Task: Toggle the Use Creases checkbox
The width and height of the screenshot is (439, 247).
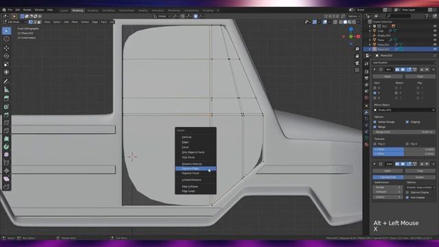Action: pos(407,198)
